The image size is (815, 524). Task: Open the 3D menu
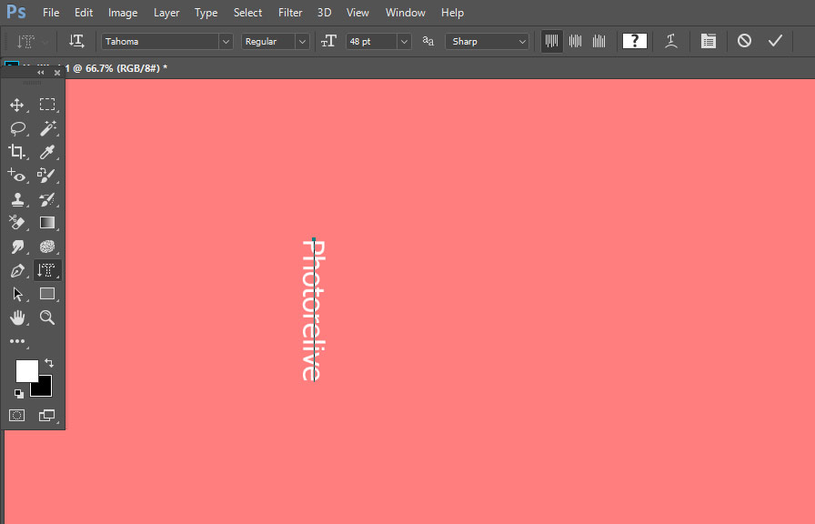tap(324, 12)
